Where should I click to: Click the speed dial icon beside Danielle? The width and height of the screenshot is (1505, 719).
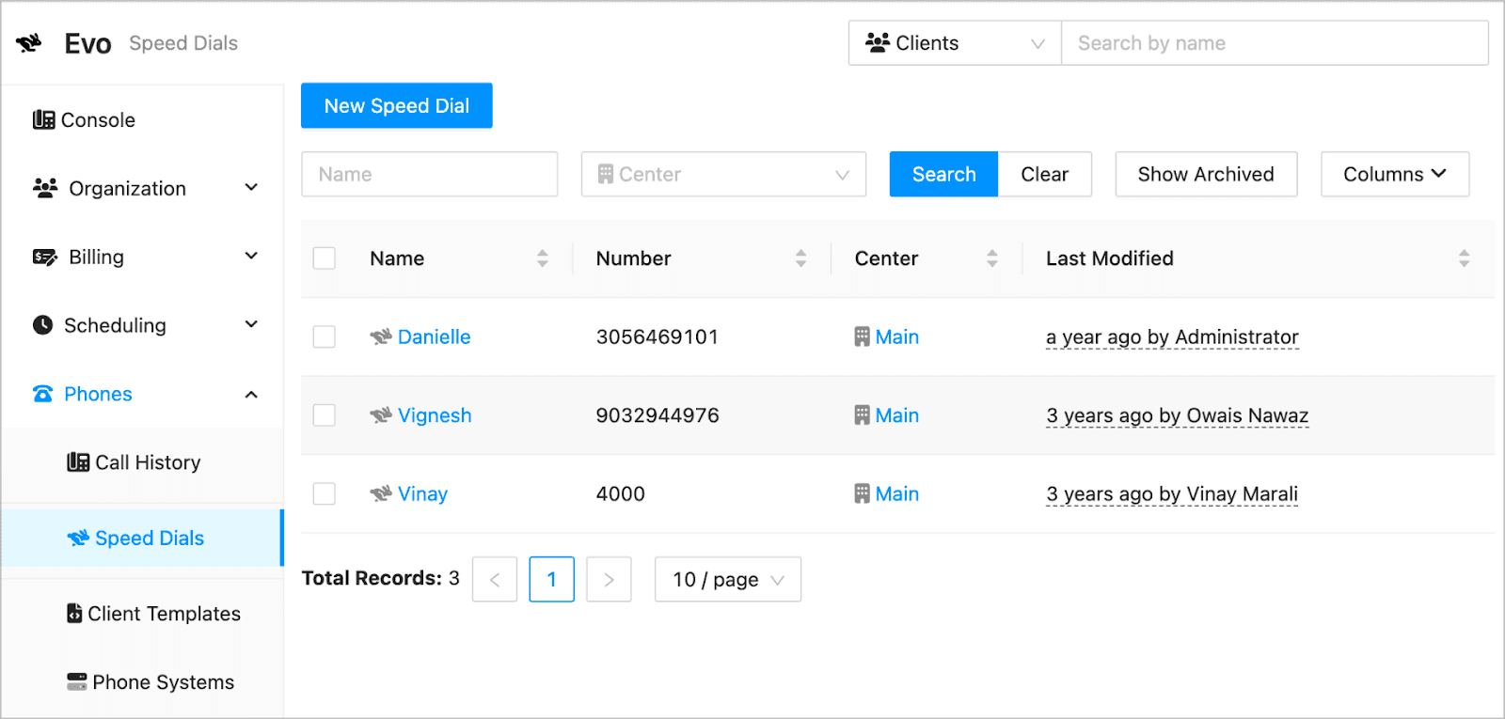coord(381,336)
